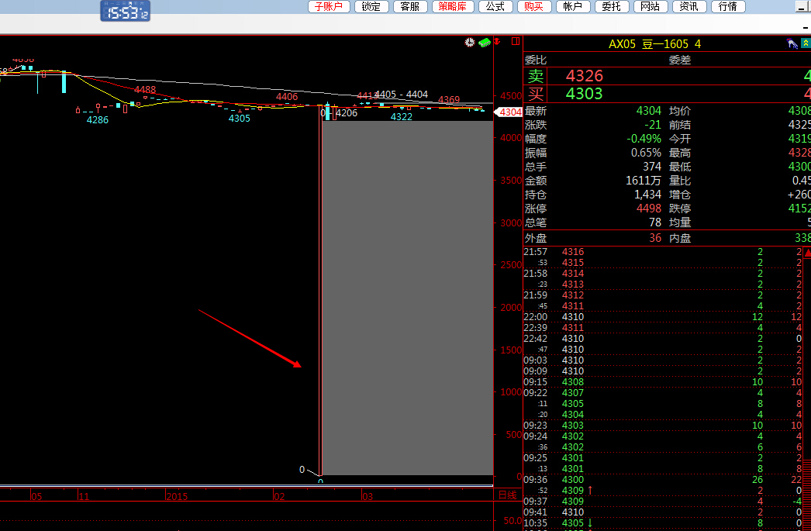Click the 振幅 value 0.65%
Screen dimensions: 811x531
tap(646, 153)
